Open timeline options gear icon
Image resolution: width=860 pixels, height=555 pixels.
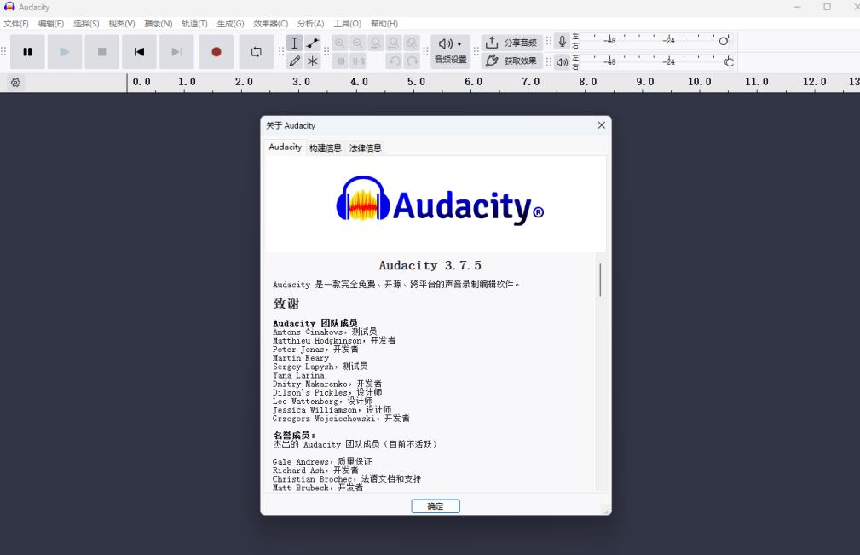coord(15,83)
